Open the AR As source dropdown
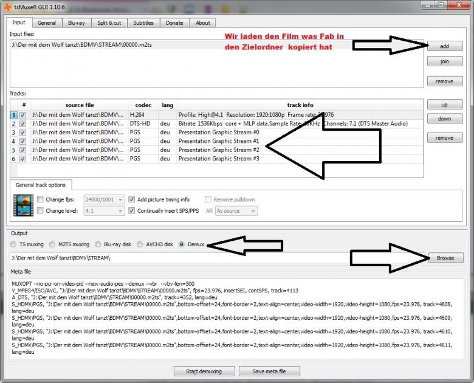This screenshot has height=383, width=474. point(236,211)
